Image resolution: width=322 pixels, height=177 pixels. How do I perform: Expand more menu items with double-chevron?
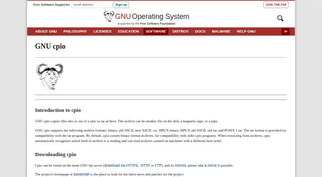[285, 31]
